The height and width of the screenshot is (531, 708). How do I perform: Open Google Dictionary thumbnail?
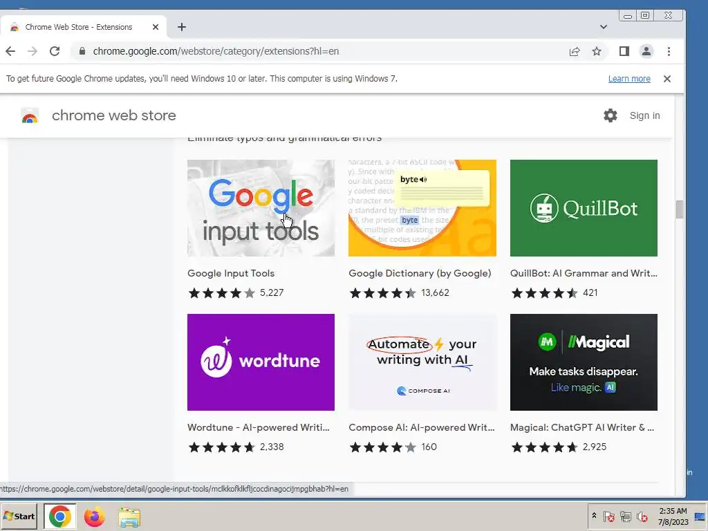[422, 208]
